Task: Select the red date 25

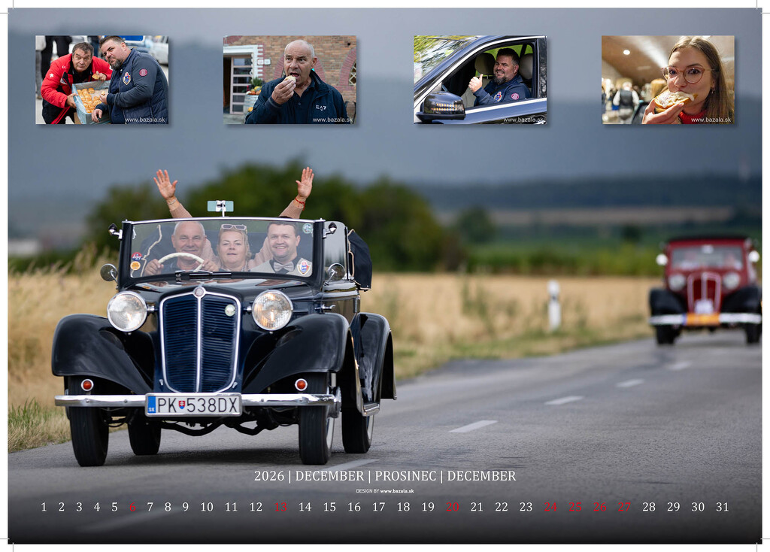Action: pyautogui.click(x=575, y=508)
